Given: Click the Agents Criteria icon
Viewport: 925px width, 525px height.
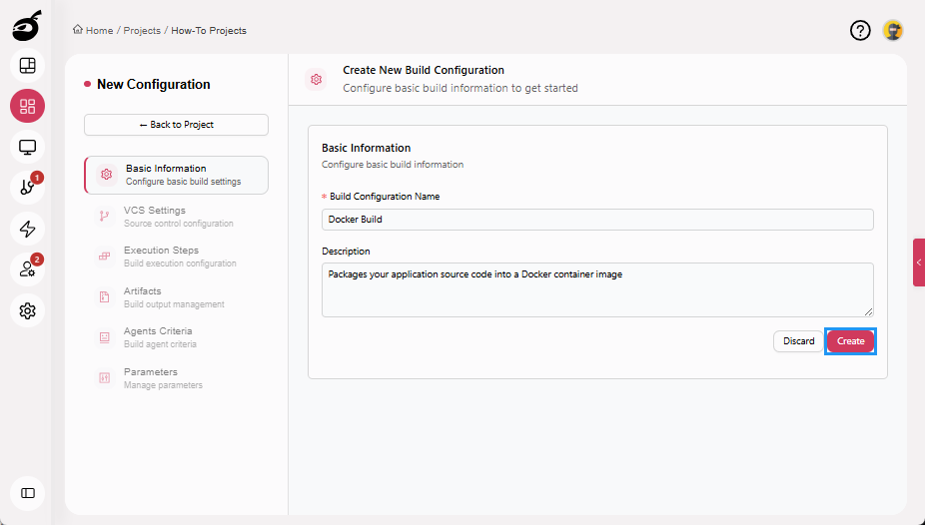Looking at the screenshot, I should point(105,337).
